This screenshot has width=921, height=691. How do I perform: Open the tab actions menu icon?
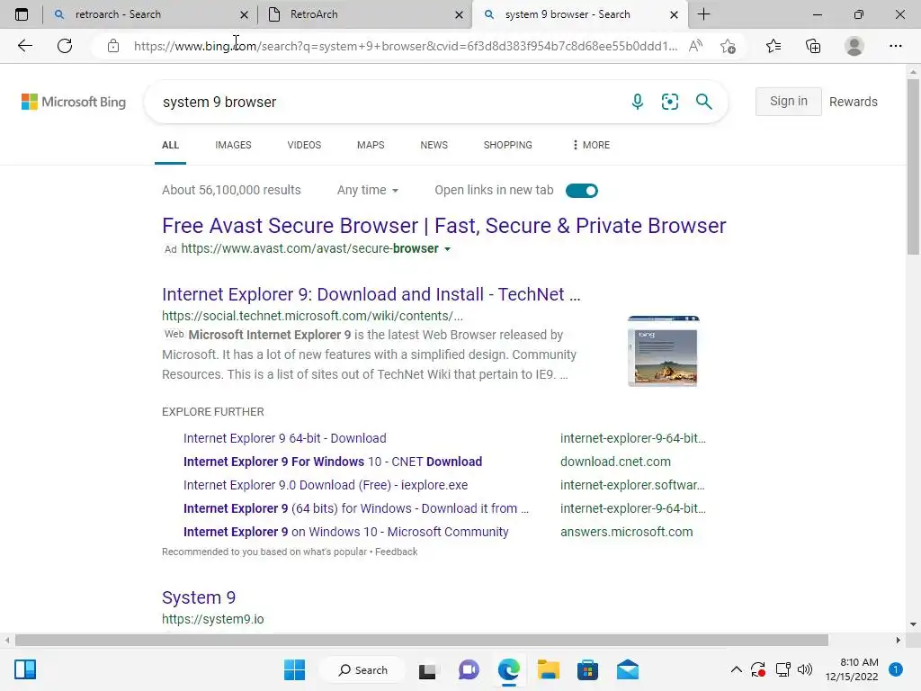[x=22, y=14]
